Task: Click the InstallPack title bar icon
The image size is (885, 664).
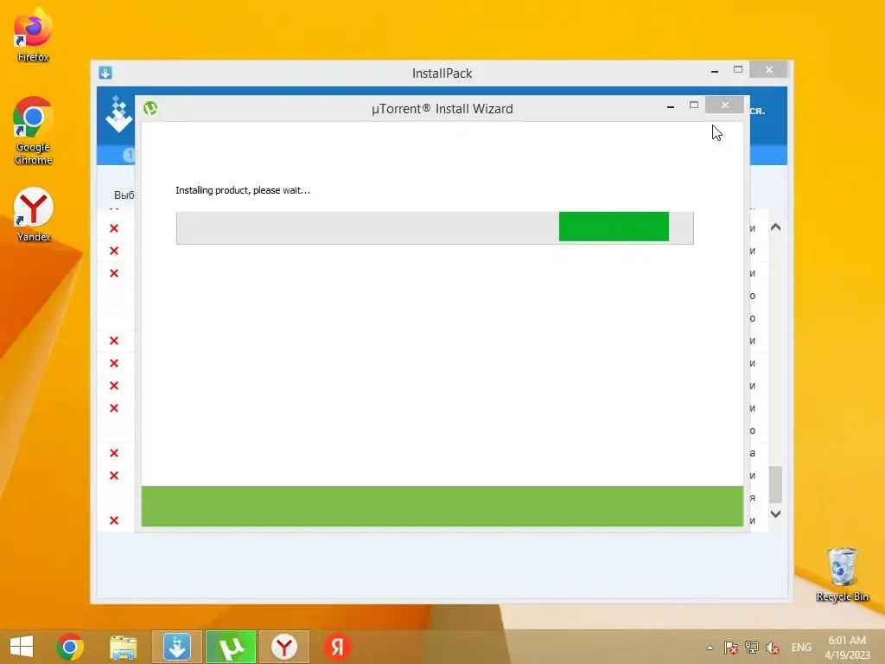Action: click(x=105, y=73)
